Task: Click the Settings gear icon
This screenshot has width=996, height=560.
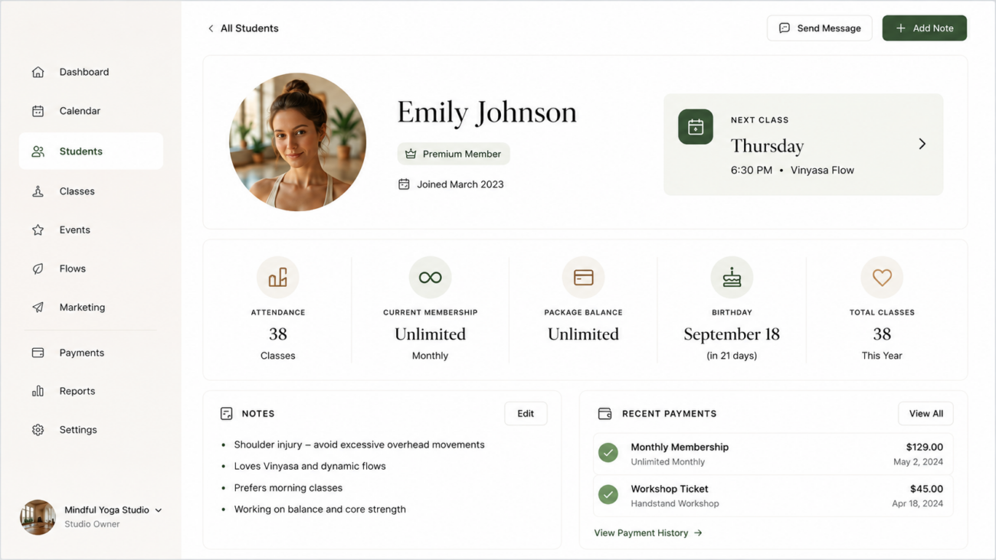Action: (38, 430)
